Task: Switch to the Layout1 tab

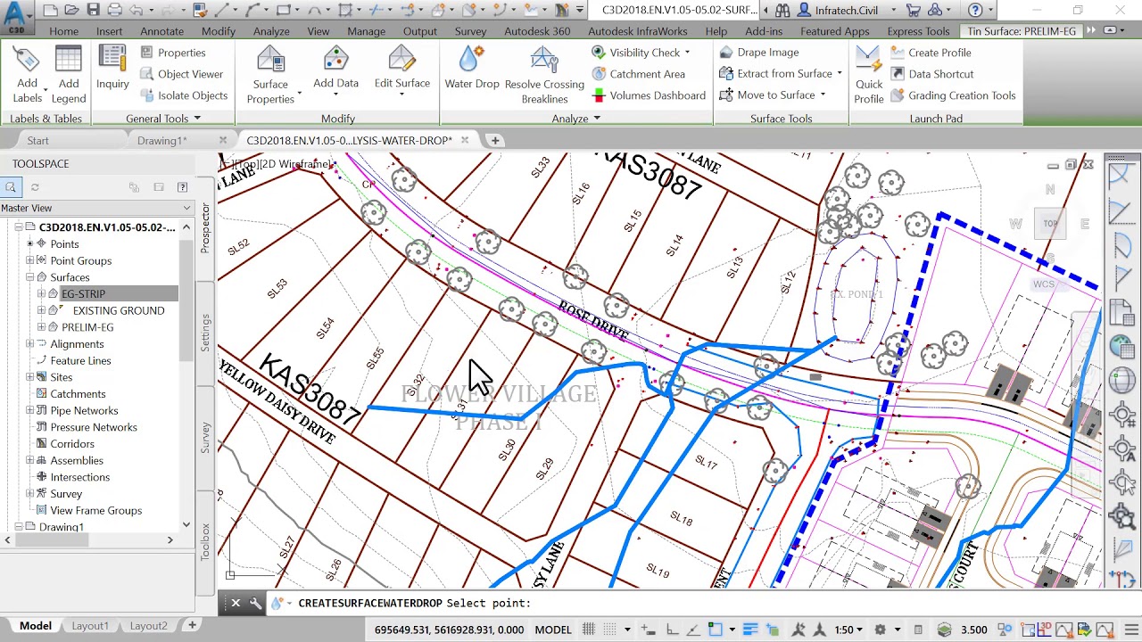Action: pos(90,626)
